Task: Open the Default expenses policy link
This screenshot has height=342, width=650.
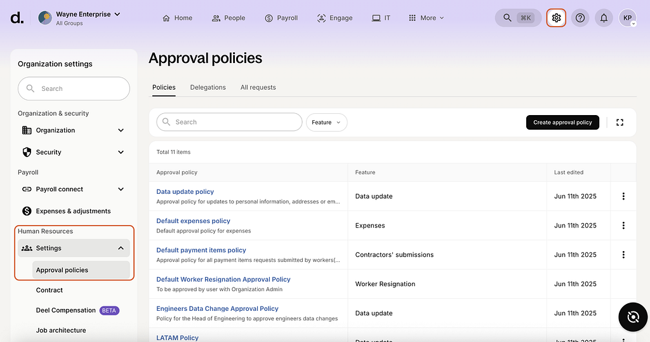Action: point(193,221)
